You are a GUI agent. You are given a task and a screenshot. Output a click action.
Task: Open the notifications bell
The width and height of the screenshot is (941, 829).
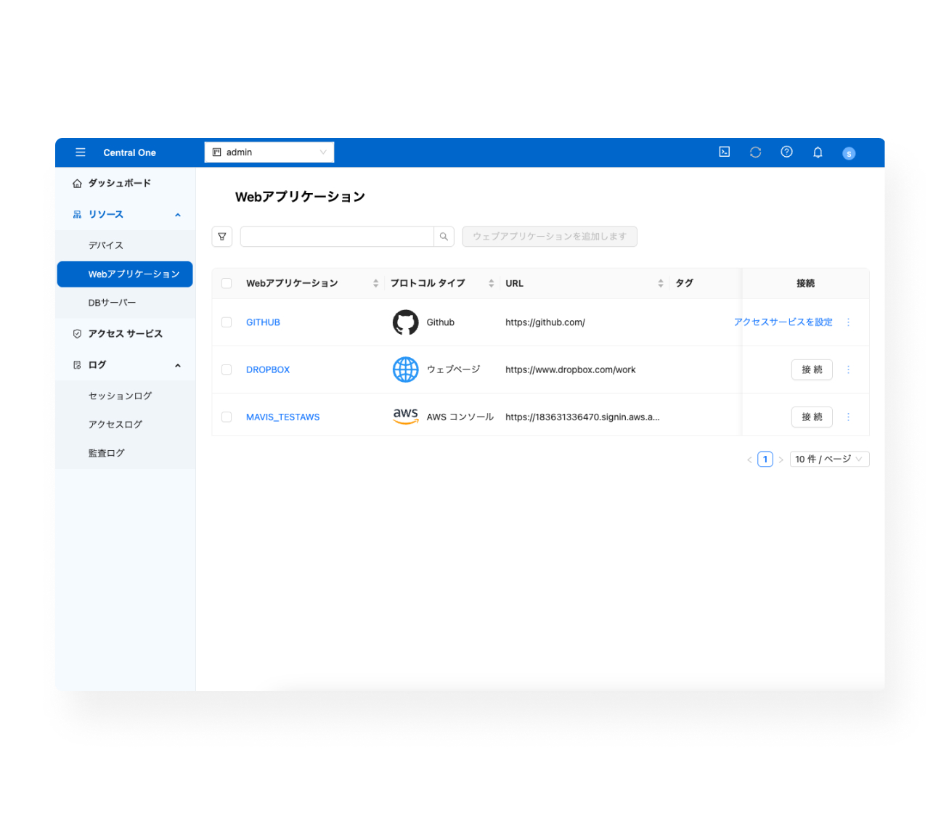[818, 152]
